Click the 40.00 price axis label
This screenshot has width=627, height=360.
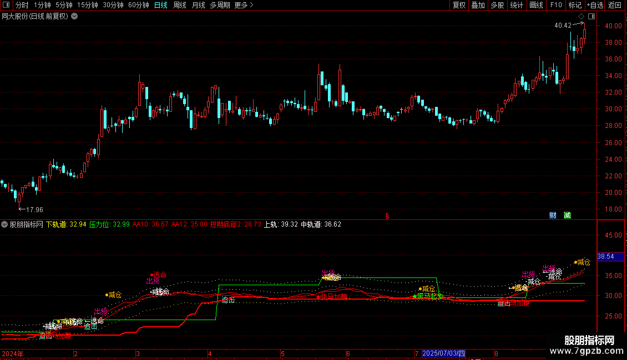(613, 26)
